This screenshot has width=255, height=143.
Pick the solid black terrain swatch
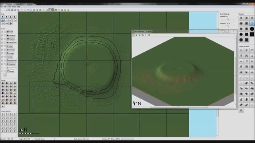[x=3, y=93]
